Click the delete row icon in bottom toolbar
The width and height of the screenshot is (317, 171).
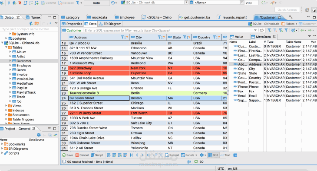125,155
